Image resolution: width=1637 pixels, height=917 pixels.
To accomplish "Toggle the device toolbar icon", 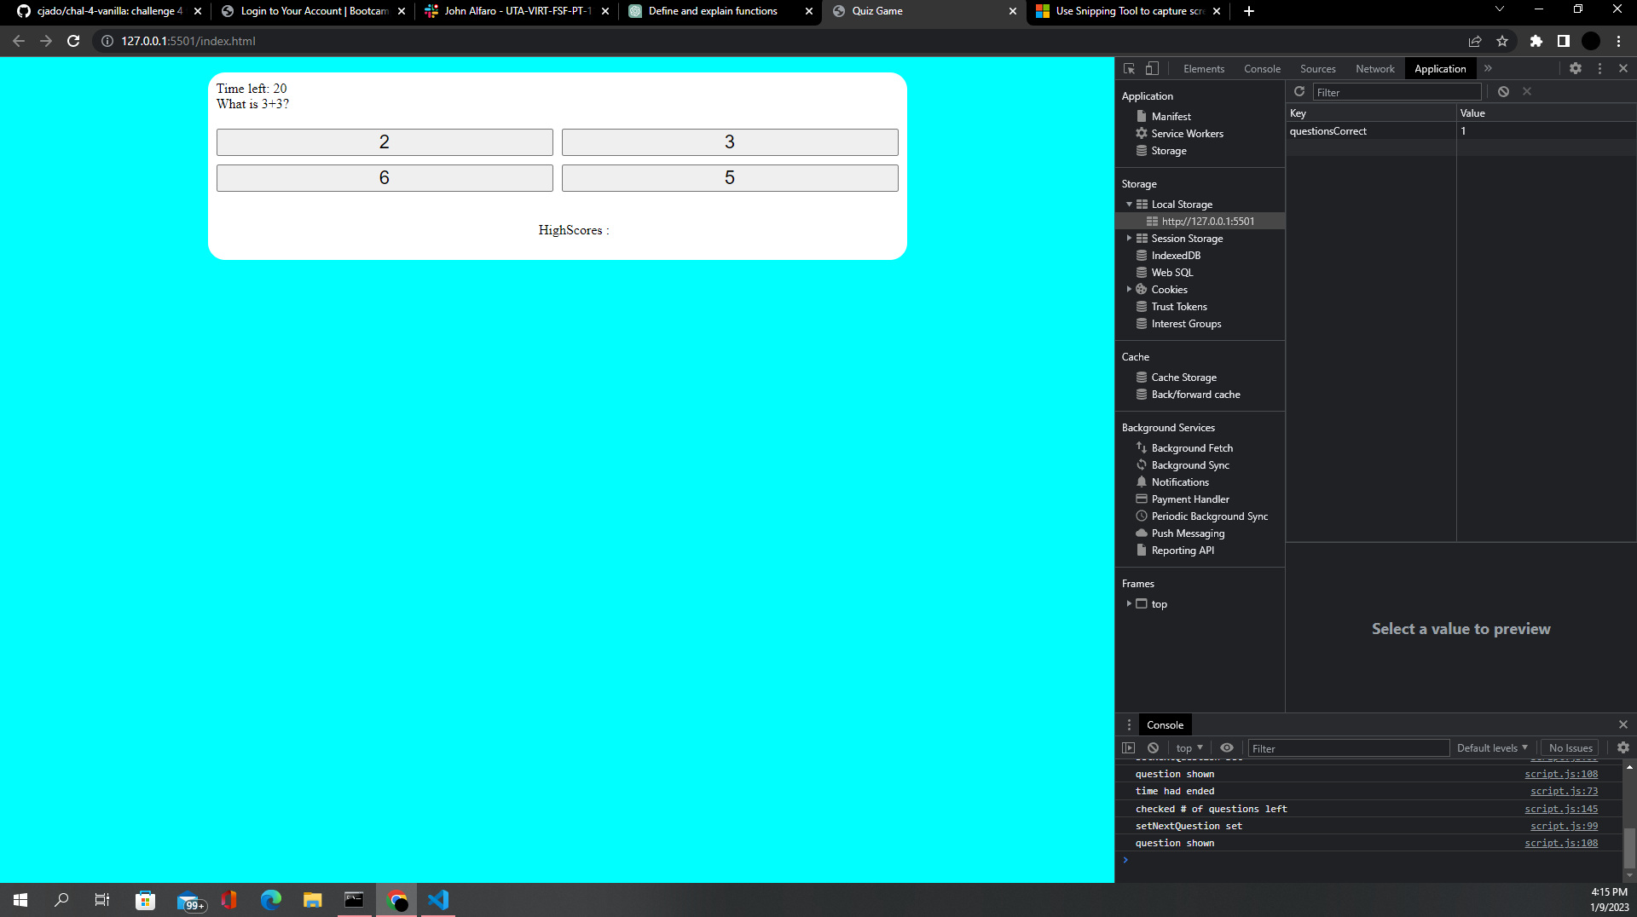I will 1152,68.
